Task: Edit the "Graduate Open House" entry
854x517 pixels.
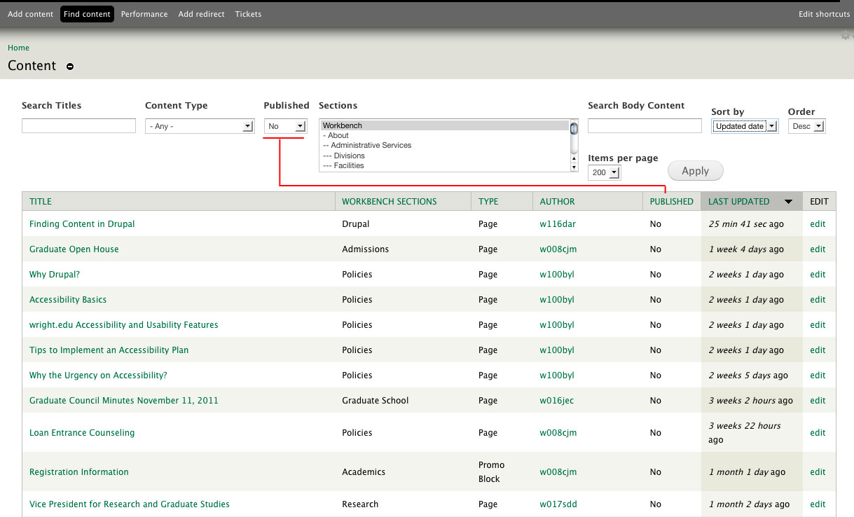Action: (818, 249)
